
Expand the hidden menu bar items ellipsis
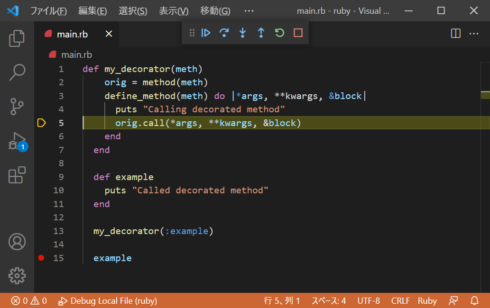249,11
